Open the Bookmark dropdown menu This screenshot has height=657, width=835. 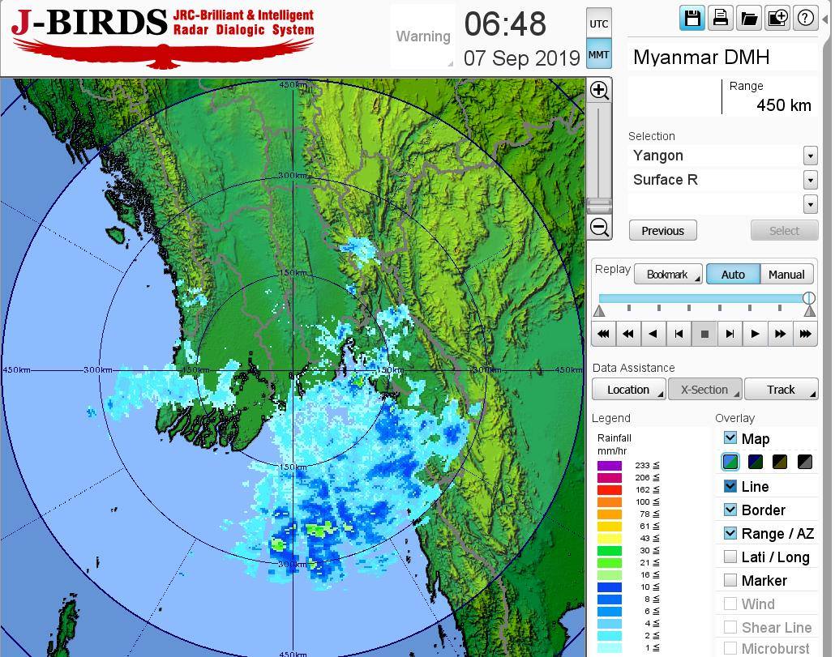pos(668,275)
